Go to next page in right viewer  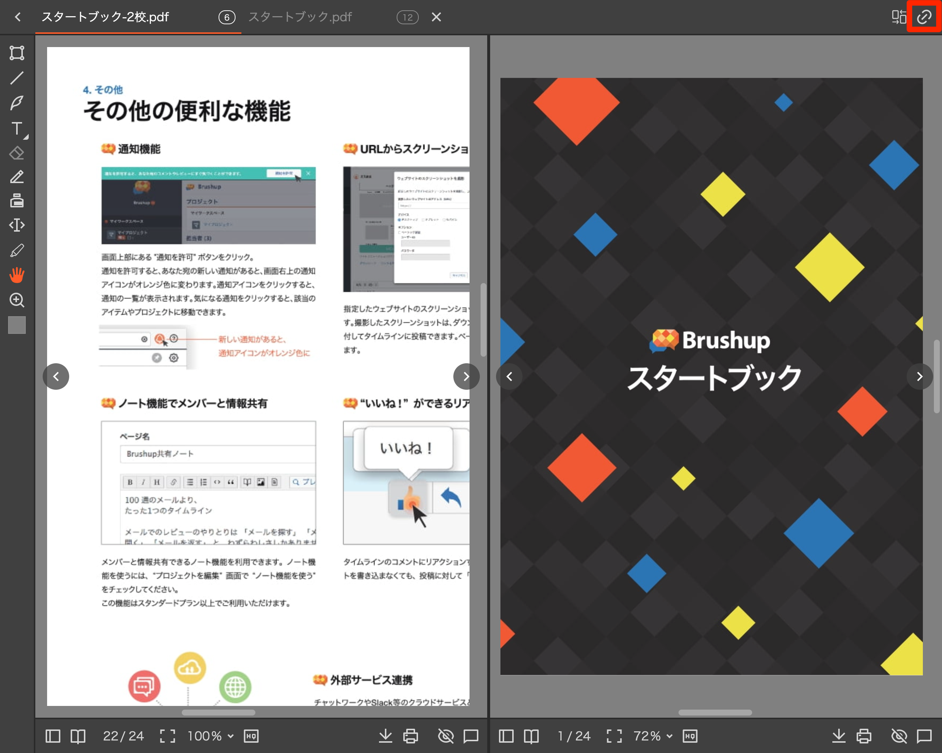919,376
